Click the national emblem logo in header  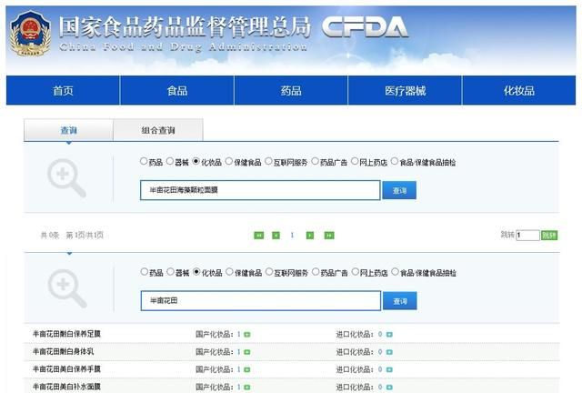(x=30, y=34)
